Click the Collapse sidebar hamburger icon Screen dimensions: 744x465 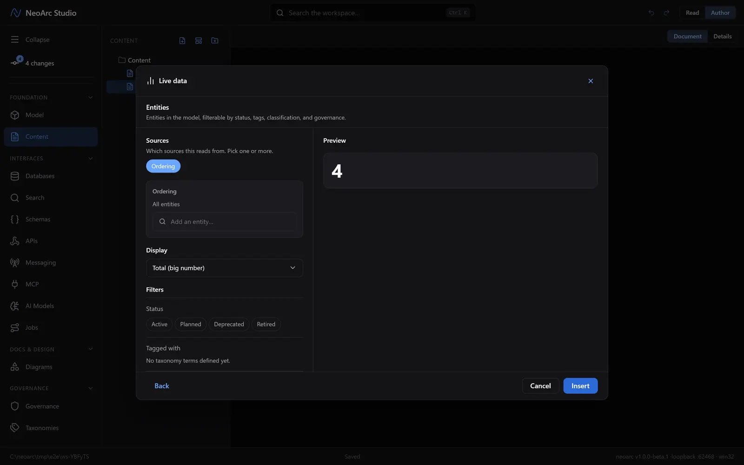point(15,40)
